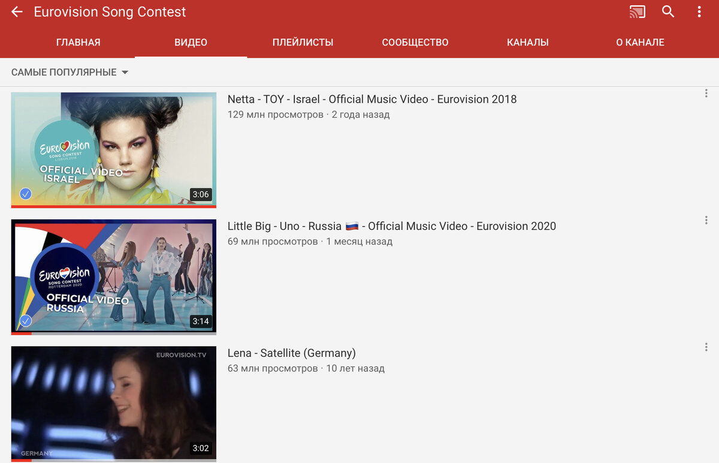
Task: Click the 3:14 duration badge
Action: [201, 321]
